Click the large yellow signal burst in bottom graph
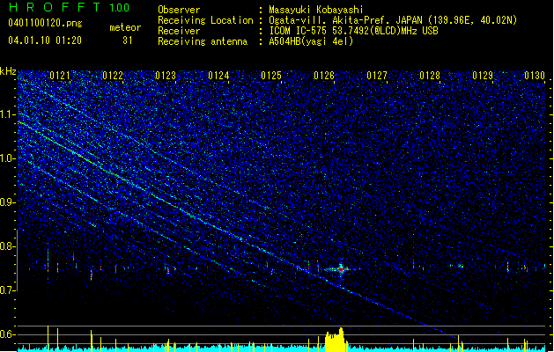 click(335, 340)
